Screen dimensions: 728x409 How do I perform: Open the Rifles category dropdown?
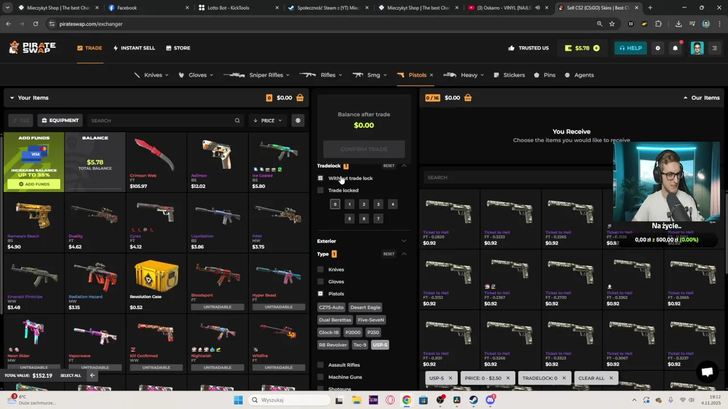(x=321, y=75)
